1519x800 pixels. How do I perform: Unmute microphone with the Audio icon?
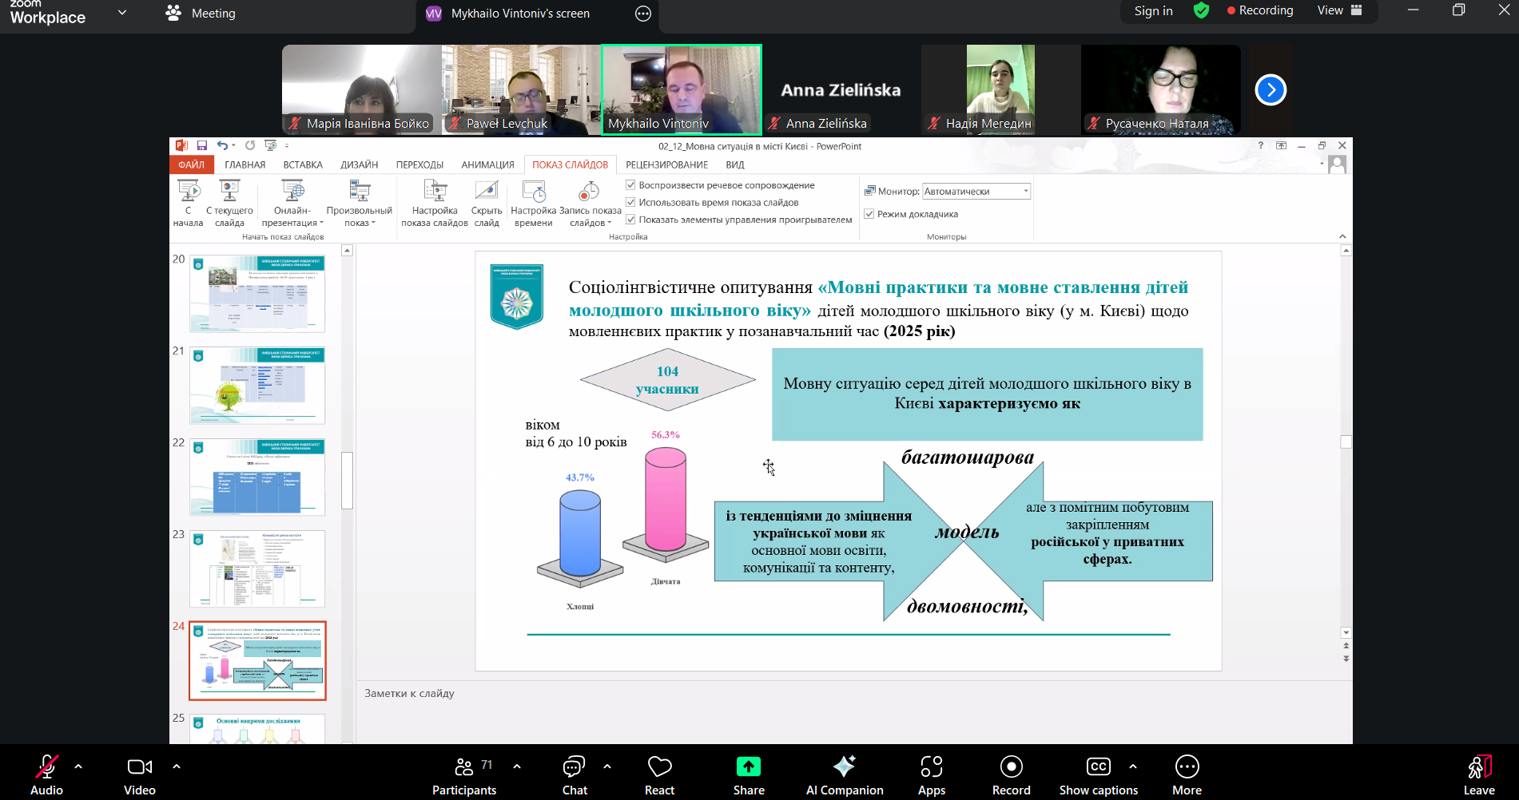click(x=46, y=767)
